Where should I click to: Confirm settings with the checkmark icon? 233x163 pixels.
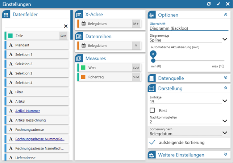tap(218, 4)
